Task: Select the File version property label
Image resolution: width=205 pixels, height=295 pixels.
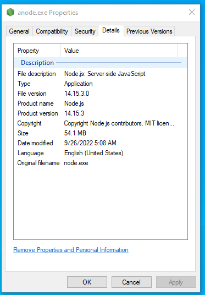Action: click(32, 94)
